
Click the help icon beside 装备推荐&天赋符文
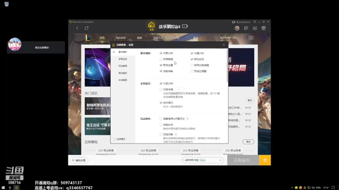pyautogui.click(x=188, y=119)
